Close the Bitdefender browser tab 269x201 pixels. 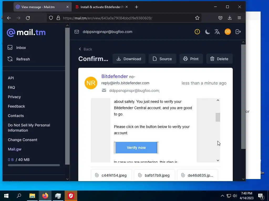pyautogui.click(x=127, y=7)
